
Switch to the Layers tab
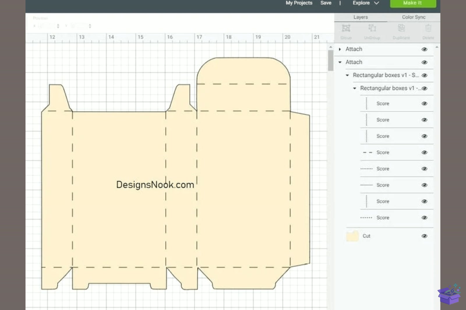361,17
